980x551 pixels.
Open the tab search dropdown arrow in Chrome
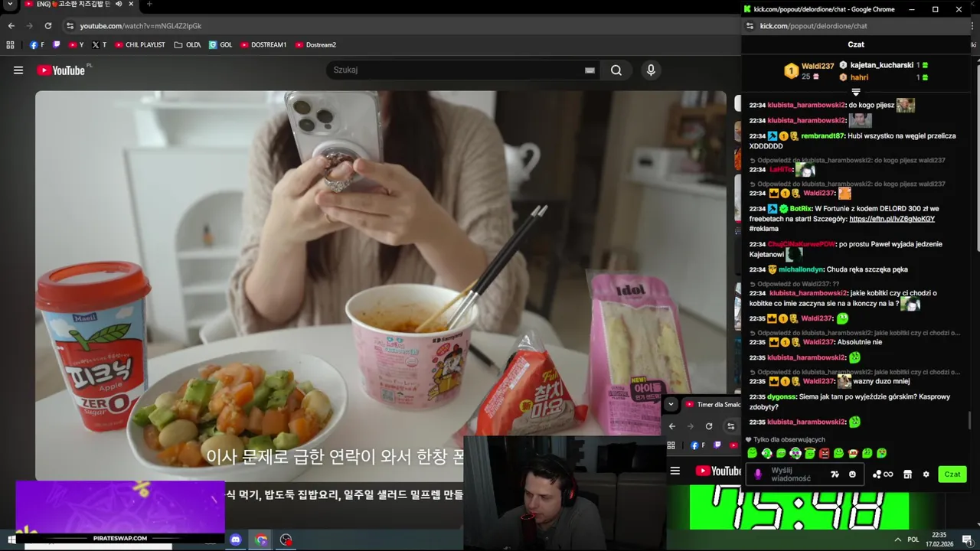[11, 5]
